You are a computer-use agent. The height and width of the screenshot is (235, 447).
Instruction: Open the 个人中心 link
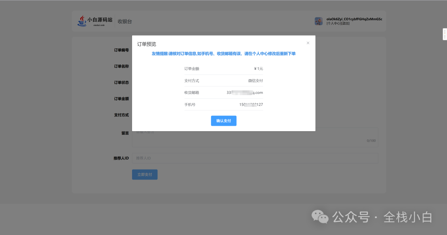(x=334, y=23)
